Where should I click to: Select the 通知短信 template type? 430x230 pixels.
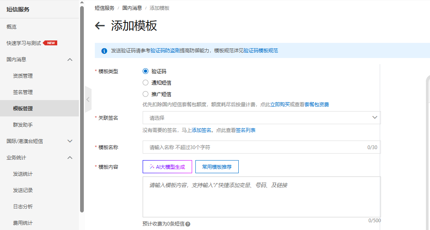coord(146,83)
